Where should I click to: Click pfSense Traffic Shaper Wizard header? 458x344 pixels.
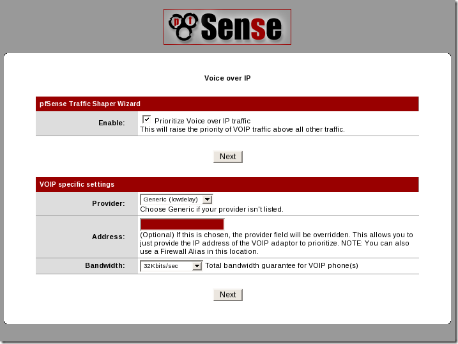coord(227,104)
